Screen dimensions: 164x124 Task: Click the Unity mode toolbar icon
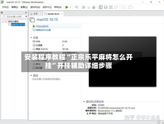click(x=116, y=7)
